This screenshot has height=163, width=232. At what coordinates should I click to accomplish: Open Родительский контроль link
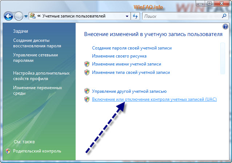coord(37,151)
